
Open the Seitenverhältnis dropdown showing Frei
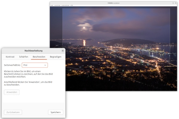click(35, 65)
